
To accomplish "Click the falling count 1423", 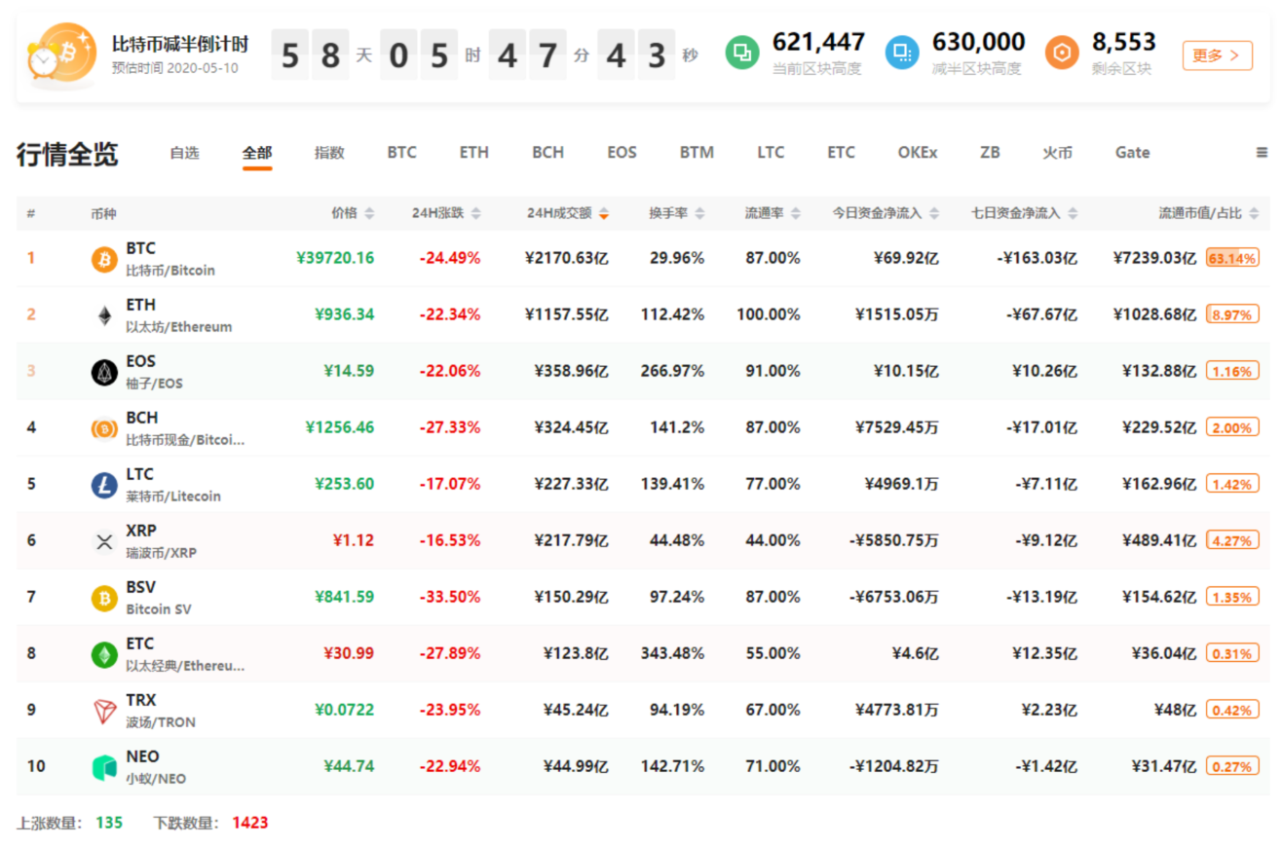I will (x=249, y=823).
